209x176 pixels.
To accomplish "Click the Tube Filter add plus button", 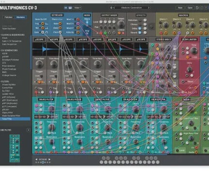I will 29,130.
